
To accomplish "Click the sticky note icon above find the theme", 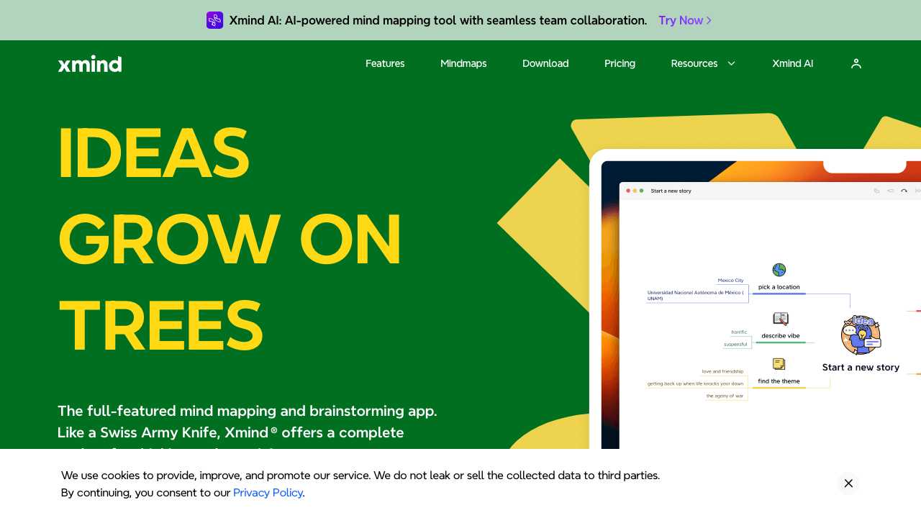I will pos(779,364).
